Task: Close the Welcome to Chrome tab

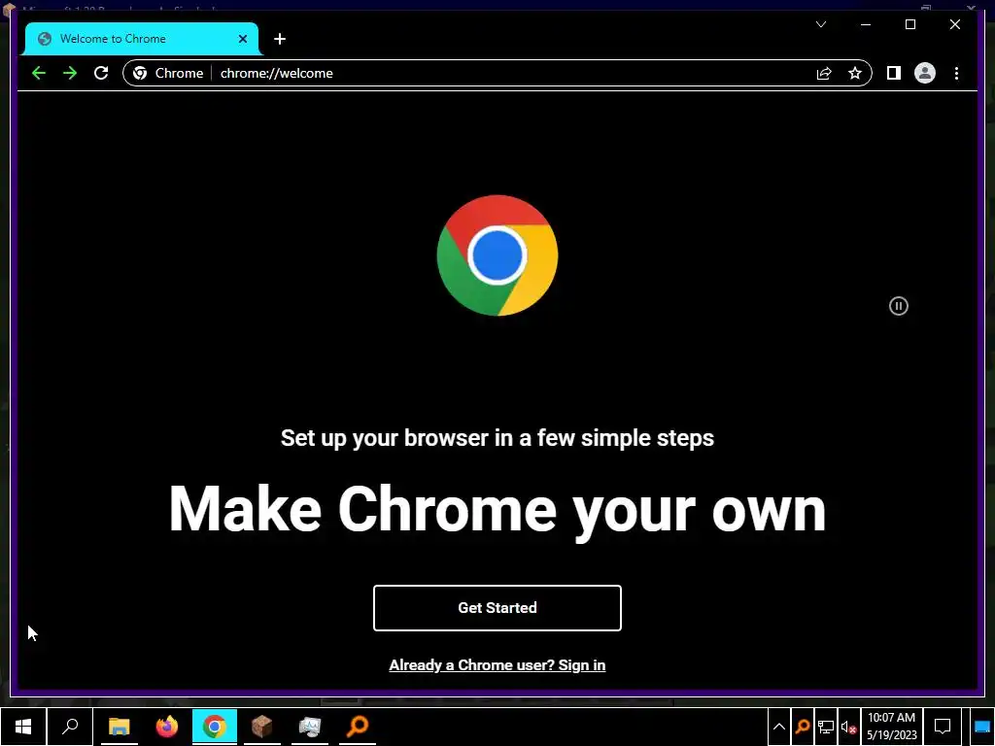Action: 242,39
